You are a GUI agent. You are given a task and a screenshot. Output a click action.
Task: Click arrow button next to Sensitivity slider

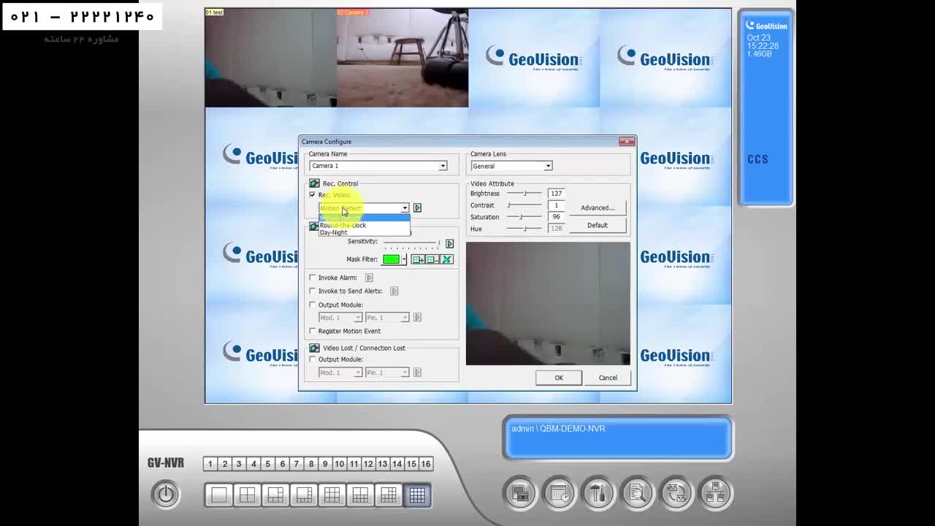click(x=449, y=243)
